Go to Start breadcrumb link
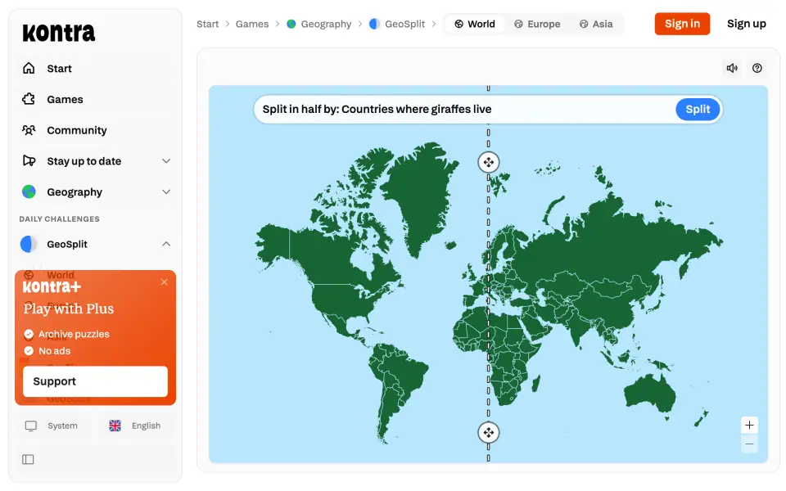The width and height of the screenshot is (786, 491). 207,24
